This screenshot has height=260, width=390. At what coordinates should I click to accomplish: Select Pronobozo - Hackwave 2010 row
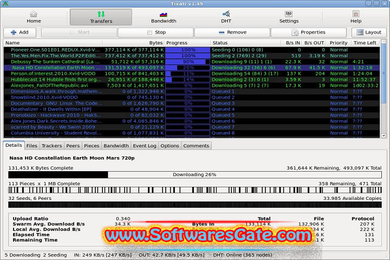(192, 115)
